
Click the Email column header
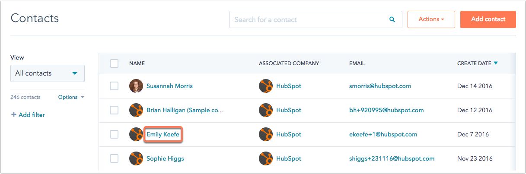pyautogui.click(x=357, y=63)
